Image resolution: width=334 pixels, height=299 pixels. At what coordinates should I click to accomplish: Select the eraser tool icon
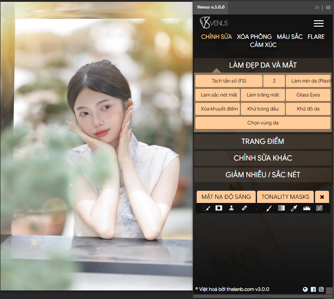244,208
